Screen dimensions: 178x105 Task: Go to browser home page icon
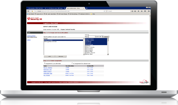[x=142, y=11]
